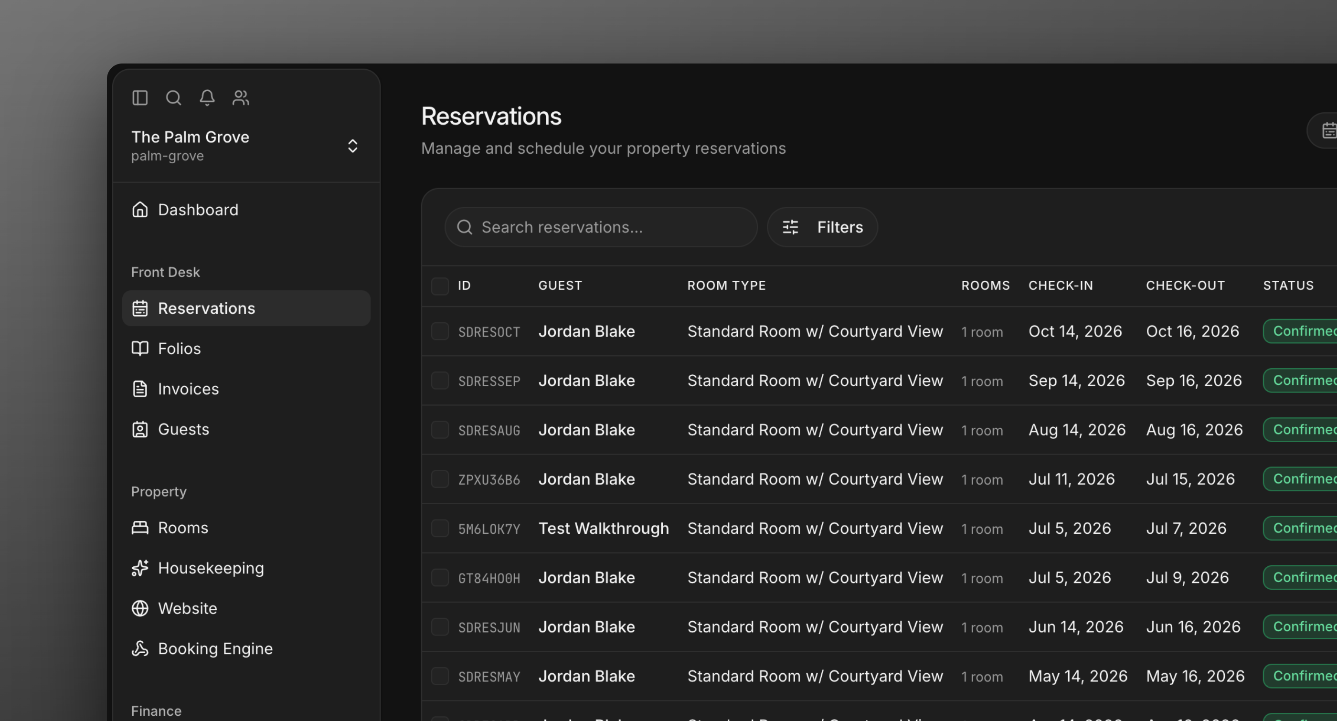This screenshot has height=721, width=1337.
Task: Check the SDRESAUG reservation row
Action: (440, 430)
